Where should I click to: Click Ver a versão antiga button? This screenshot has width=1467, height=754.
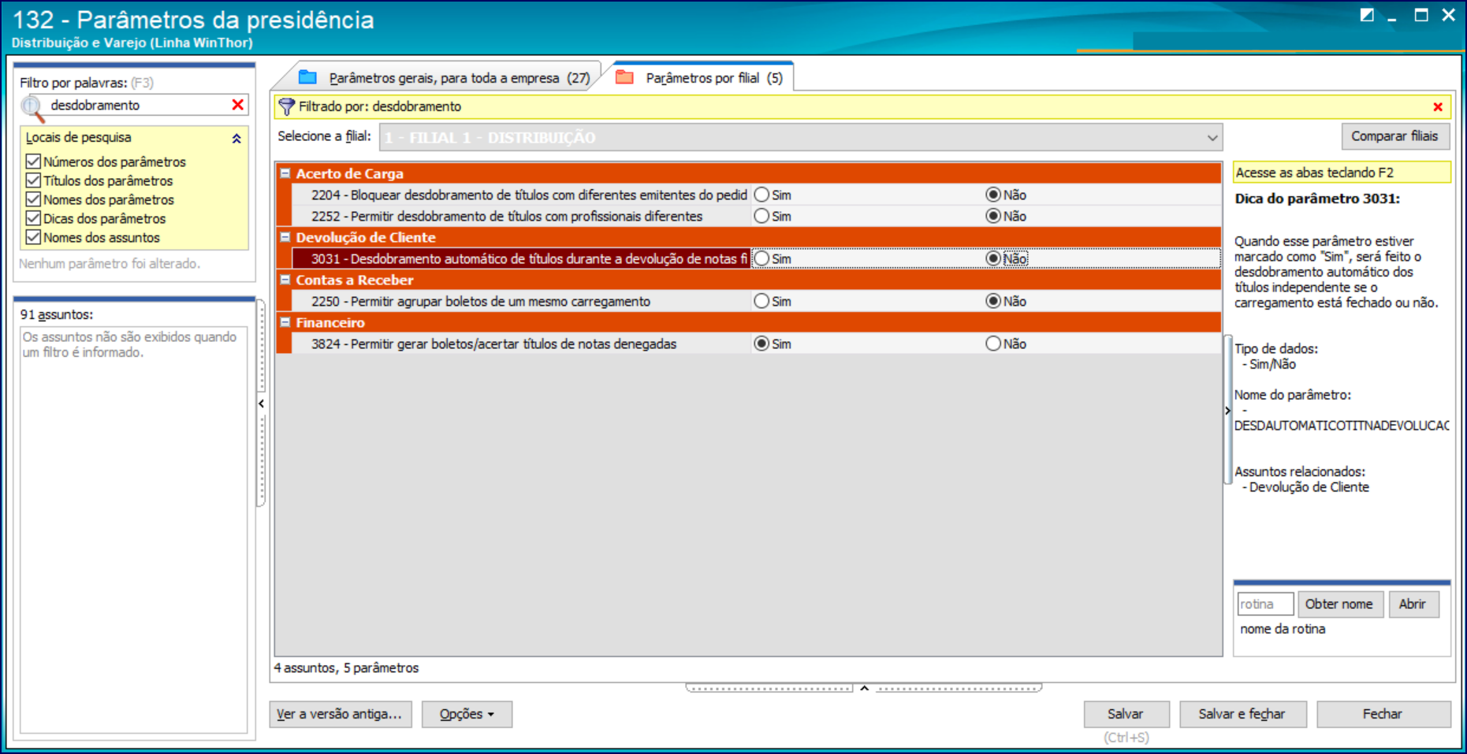(x=340, y=714)
